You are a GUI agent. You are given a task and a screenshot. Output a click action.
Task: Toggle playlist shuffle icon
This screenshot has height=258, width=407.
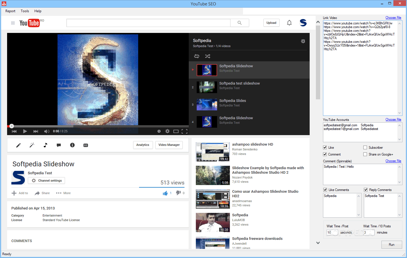click(208, 56)
